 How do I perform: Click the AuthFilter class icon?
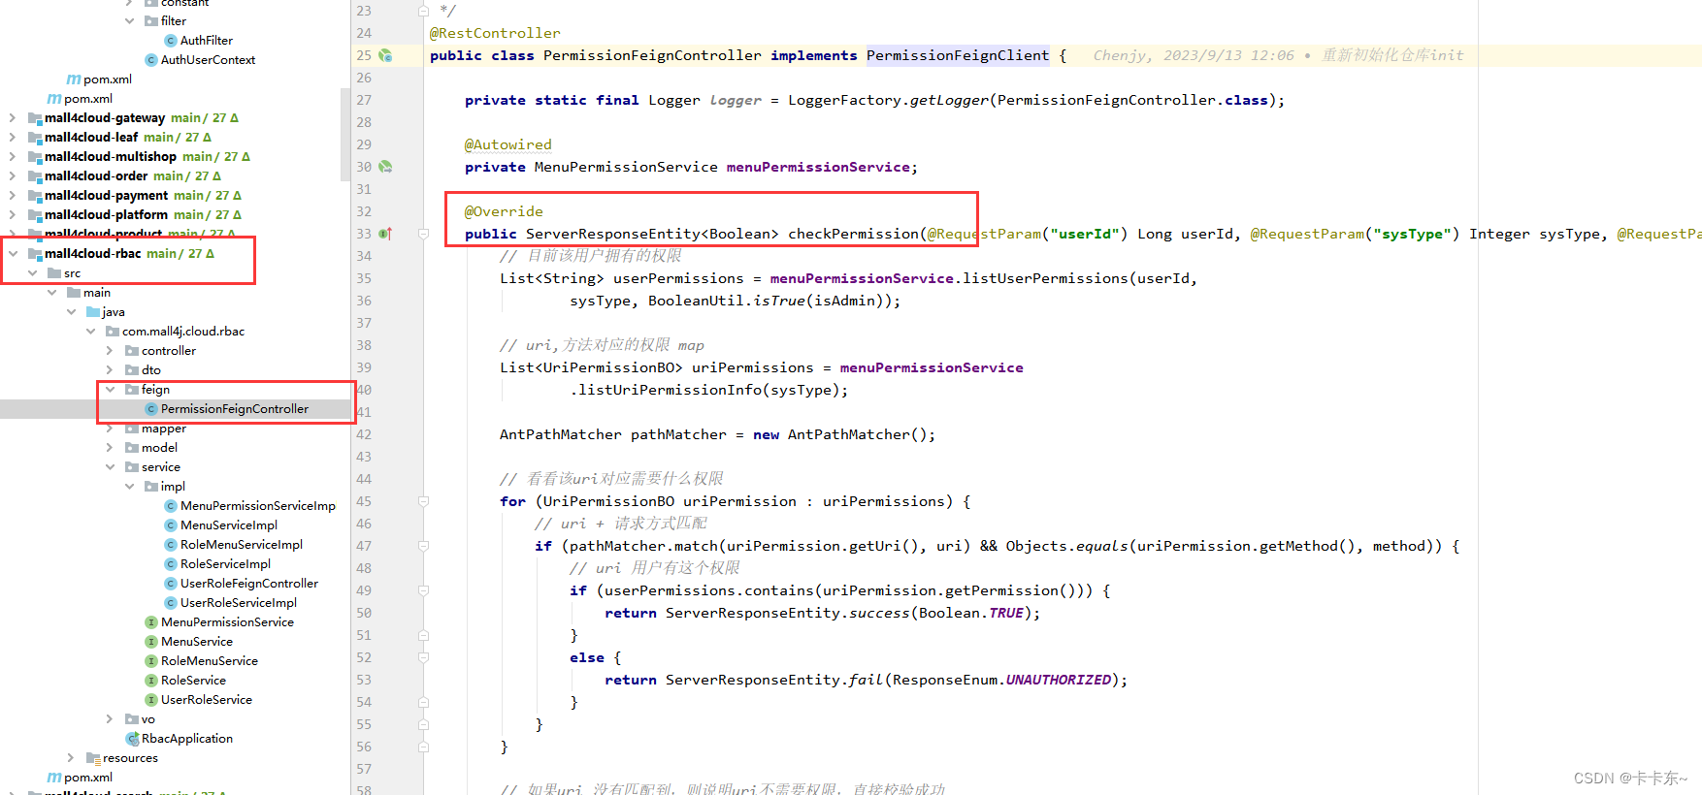tap(171, 41)
